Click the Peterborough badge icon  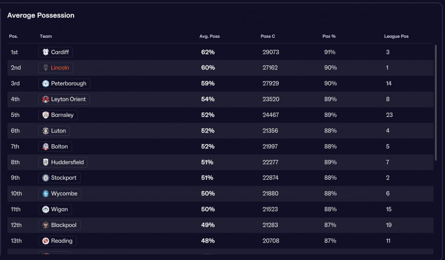click(x=46, y=84)
